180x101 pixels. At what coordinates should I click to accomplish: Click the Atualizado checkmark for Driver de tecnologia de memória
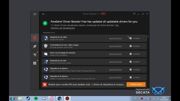click(130, 54)
